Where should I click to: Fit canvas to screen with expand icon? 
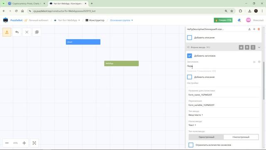[34, 143]
